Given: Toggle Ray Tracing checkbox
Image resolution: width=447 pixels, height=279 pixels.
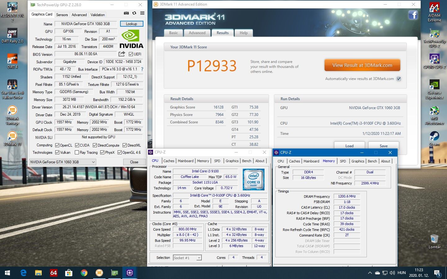Looking at the screenshot, I should pyautogui.click(x=77, y=152).
